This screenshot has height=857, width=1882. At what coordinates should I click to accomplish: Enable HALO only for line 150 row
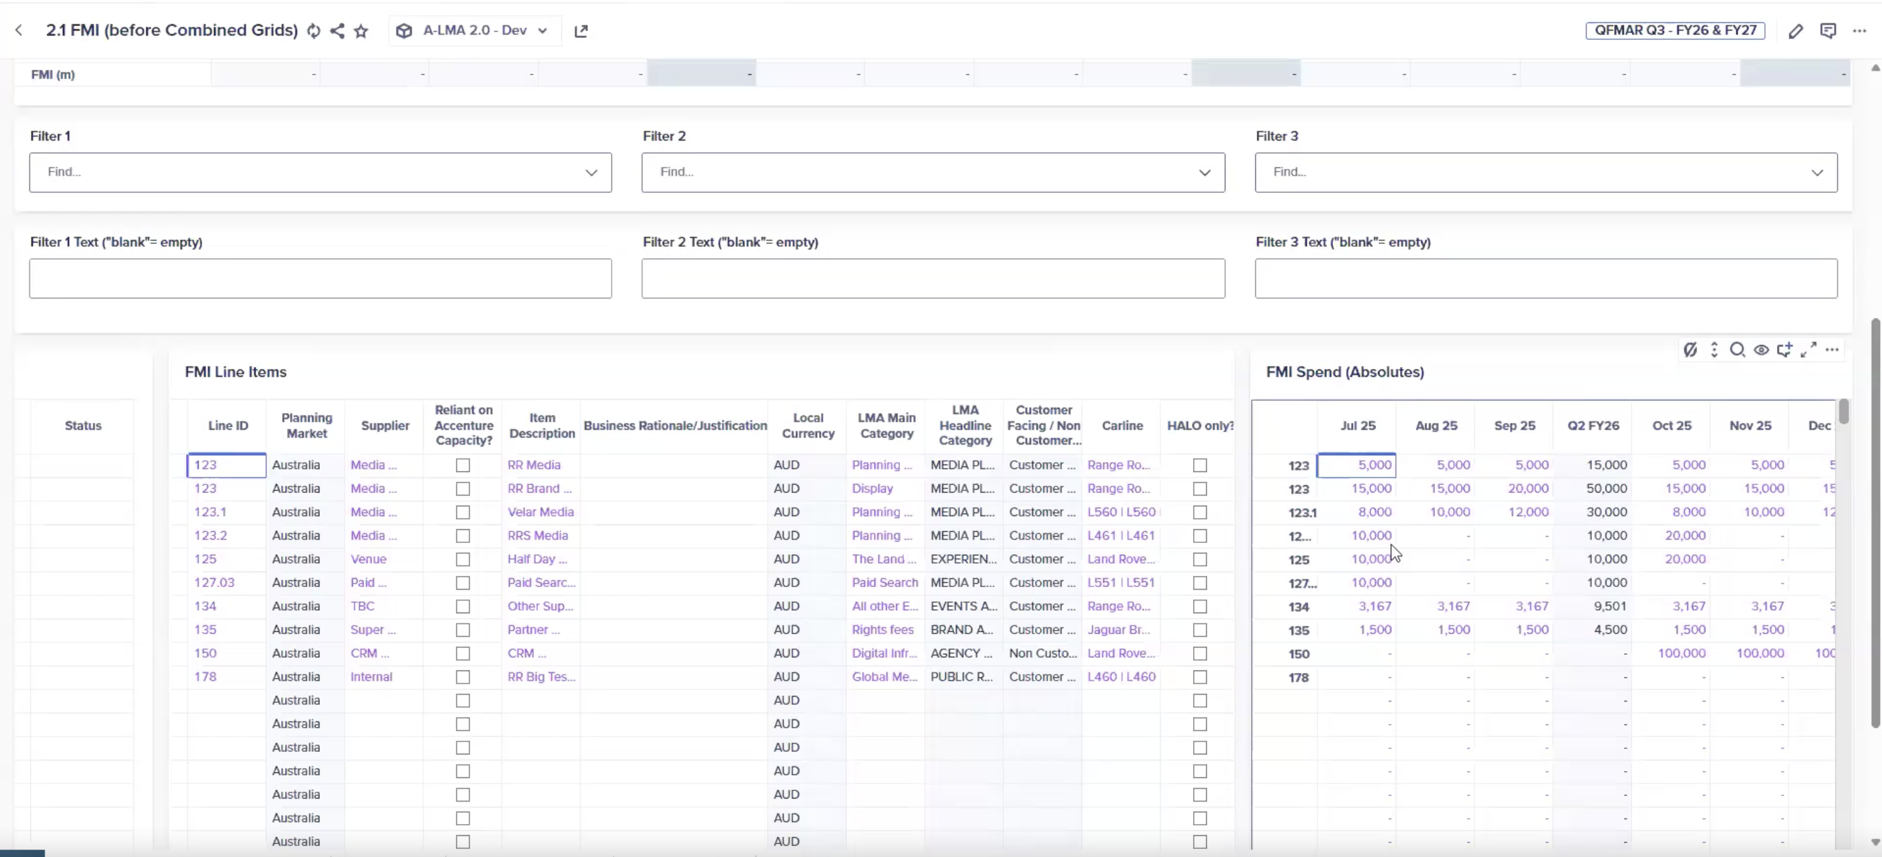pos(1200,654)
